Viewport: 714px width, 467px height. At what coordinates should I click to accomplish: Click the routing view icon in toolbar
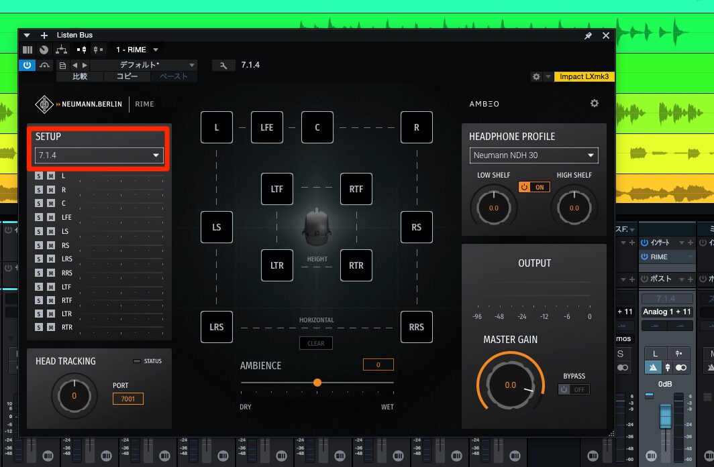pos(61,50)
